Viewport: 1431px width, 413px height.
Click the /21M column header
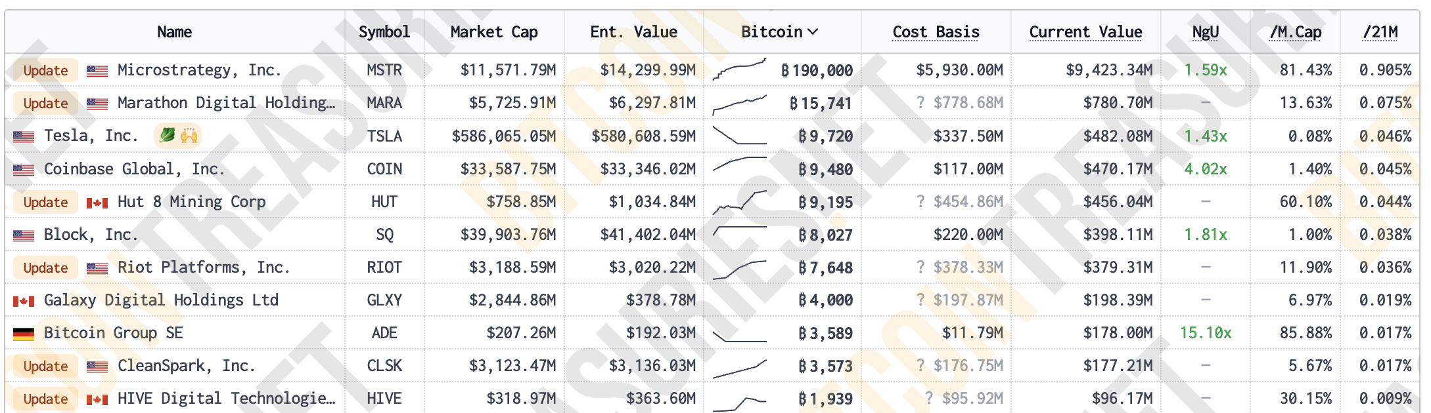click(1380, 31)
